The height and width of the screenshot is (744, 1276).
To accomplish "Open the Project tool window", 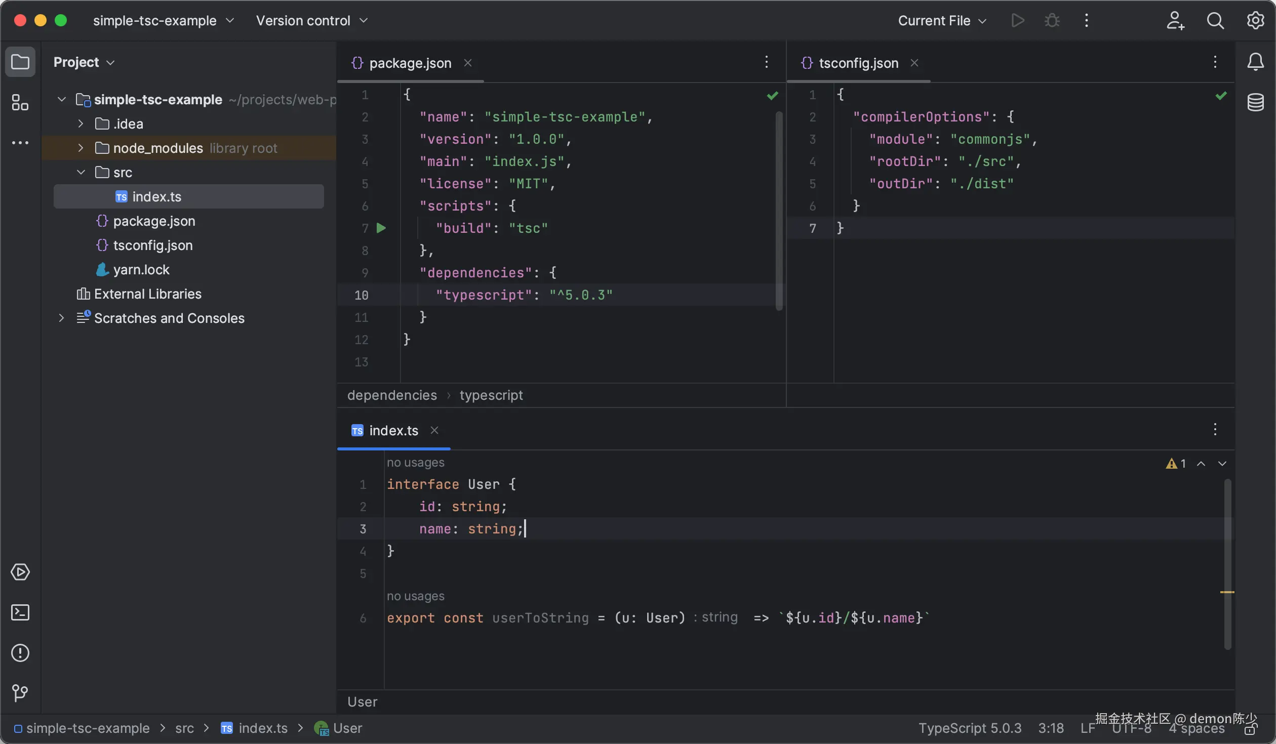I will (21, 62).
